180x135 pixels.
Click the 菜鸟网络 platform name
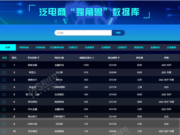(x=32, y=102)
